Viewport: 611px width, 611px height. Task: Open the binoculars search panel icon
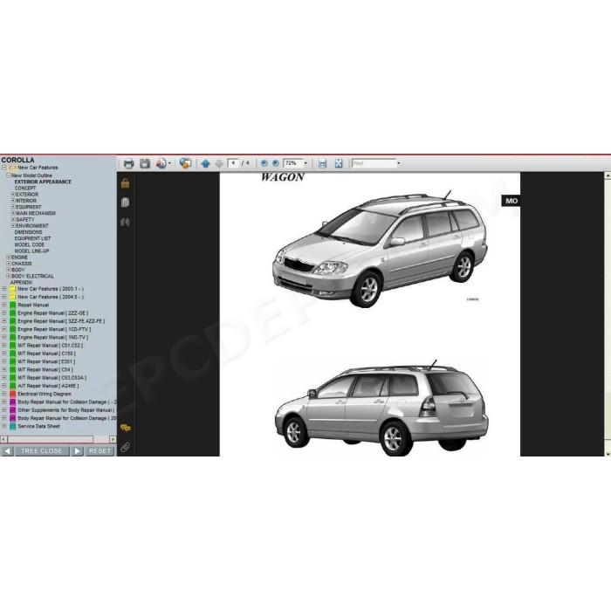click(x=125, y=223)
